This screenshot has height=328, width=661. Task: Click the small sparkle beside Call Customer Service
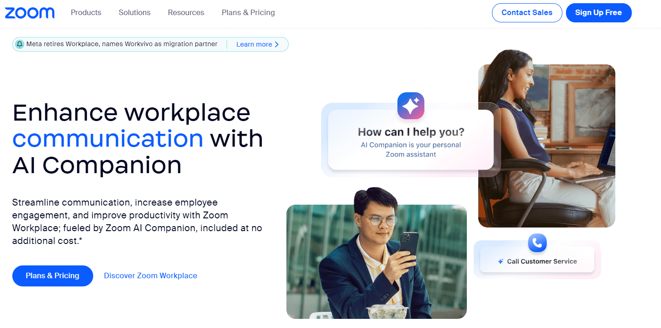coord(501,262)
